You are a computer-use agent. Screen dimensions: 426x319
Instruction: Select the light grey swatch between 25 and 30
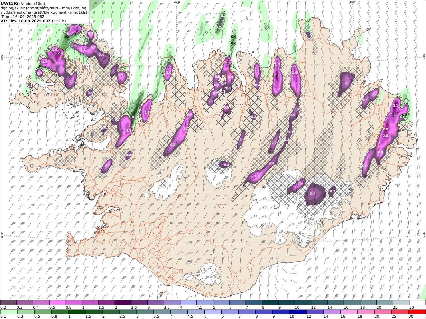[x=401, y=302]
